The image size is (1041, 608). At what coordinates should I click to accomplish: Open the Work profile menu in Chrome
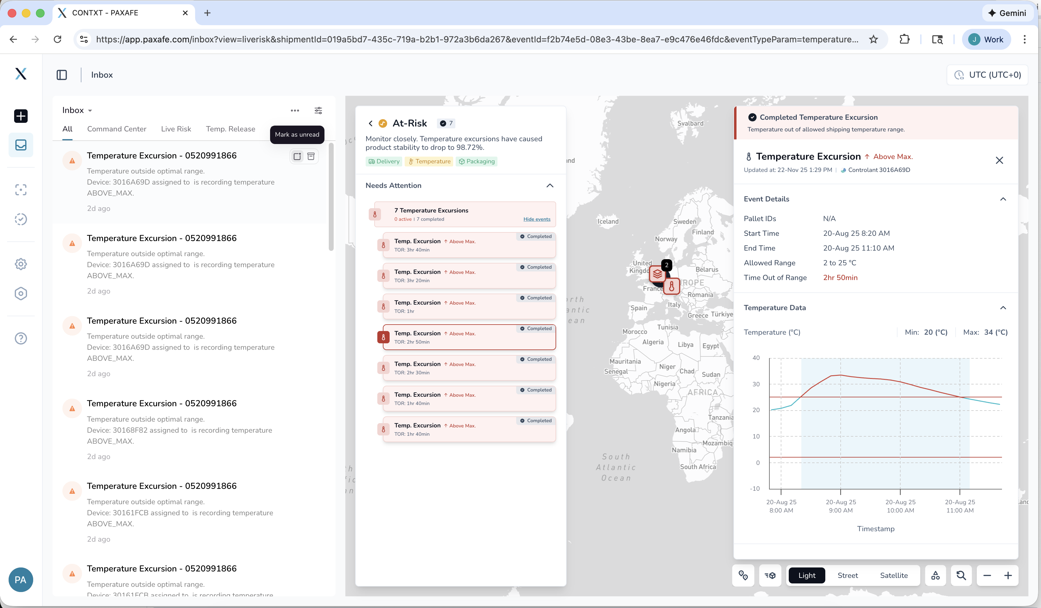coord(986,39)
